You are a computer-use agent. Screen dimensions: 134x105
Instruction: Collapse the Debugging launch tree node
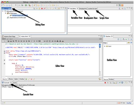pyautogui.click(x=3, y=11)
